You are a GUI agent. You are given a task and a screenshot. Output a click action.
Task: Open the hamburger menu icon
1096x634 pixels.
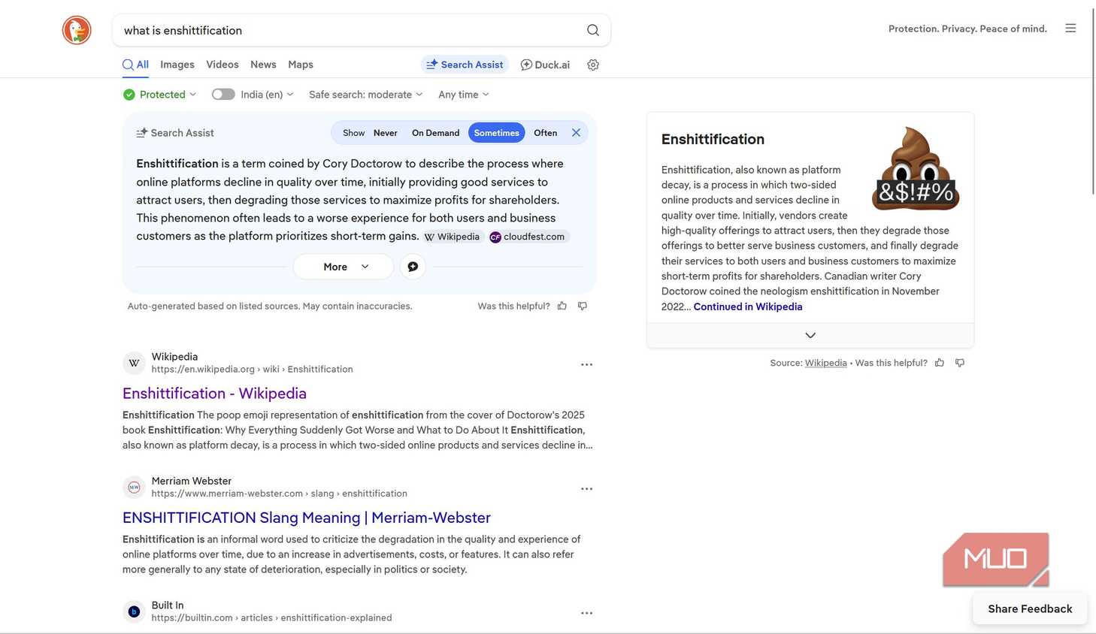(1070, 29)
